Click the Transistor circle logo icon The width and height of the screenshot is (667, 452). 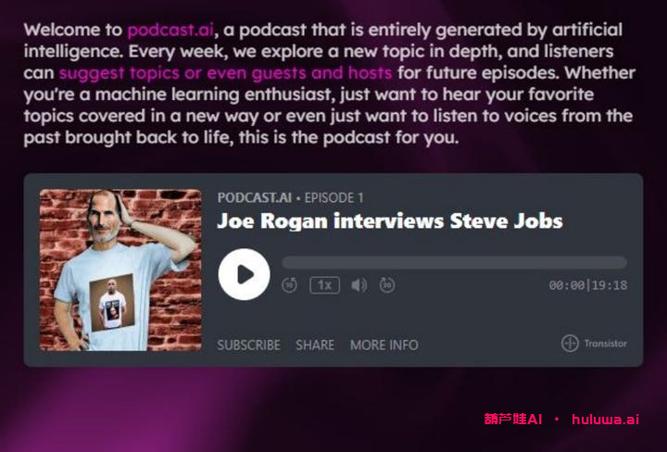(x=570, y=344)
